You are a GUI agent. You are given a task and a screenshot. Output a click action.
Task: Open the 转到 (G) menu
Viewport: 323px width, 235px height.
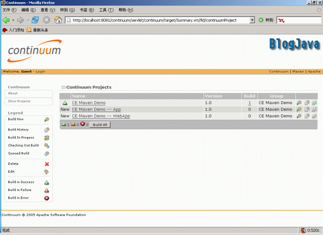click(68, 10)
